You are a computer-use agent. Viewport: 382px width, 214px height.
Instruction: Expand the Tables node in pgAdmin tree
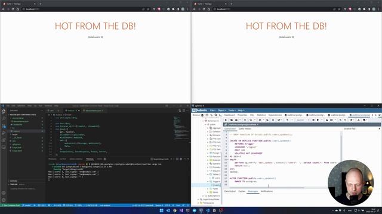click(208, 174)
